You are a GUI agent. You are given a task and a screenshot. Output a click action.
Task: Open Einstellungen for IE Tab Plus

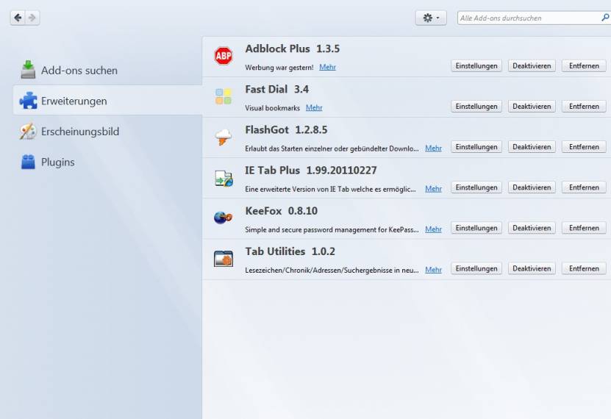(476, 187)
